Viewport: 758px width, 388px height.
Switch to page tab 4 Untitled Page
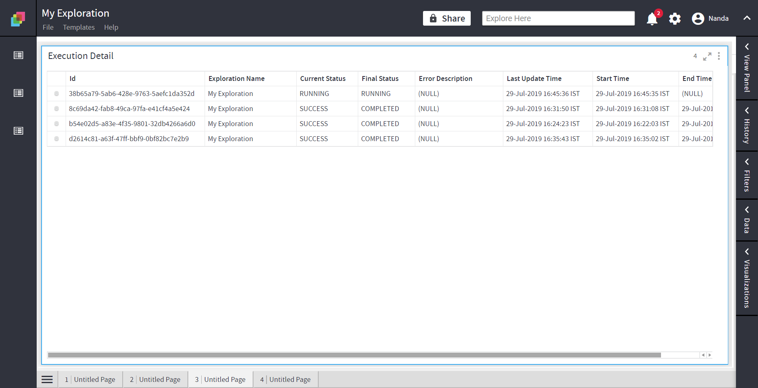[x=286, y=379]
